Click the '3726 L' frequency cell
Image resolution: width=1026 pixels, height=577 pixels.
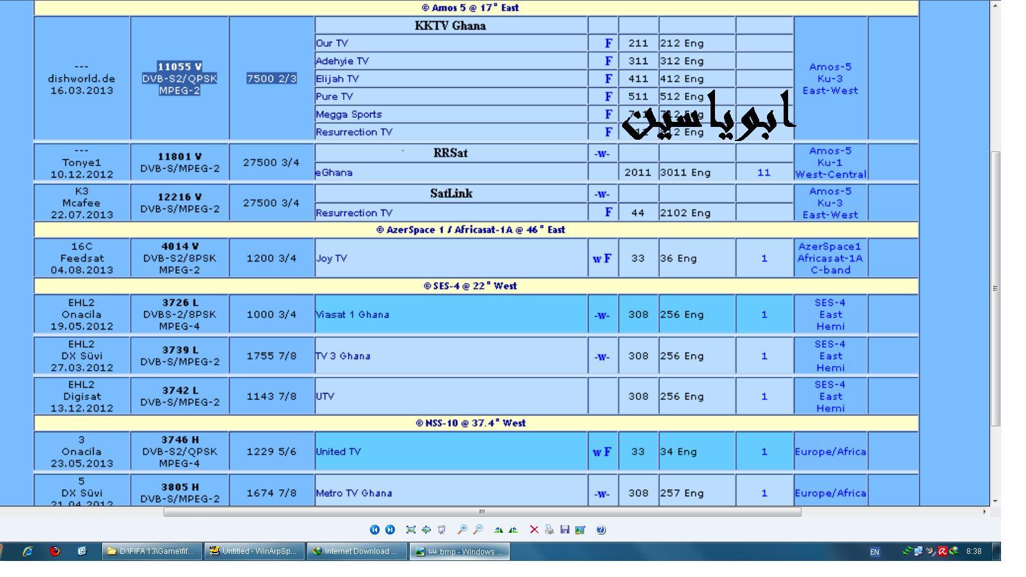pos(180,315)
